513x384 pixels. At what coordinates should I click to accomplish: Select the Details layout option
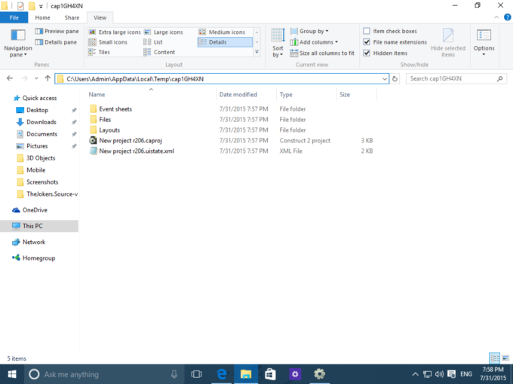point(225,42)
